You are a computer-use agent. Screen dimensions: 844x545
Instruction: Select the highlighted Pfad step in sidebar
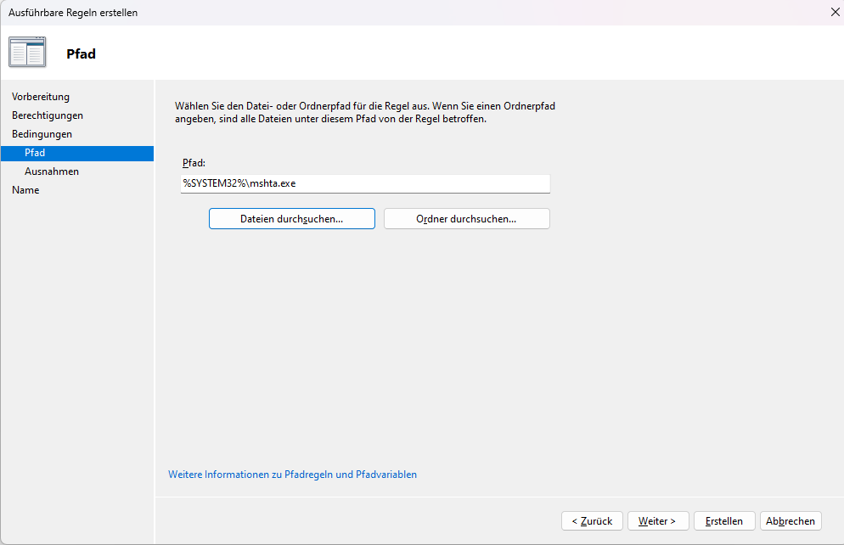coord(35,153)
